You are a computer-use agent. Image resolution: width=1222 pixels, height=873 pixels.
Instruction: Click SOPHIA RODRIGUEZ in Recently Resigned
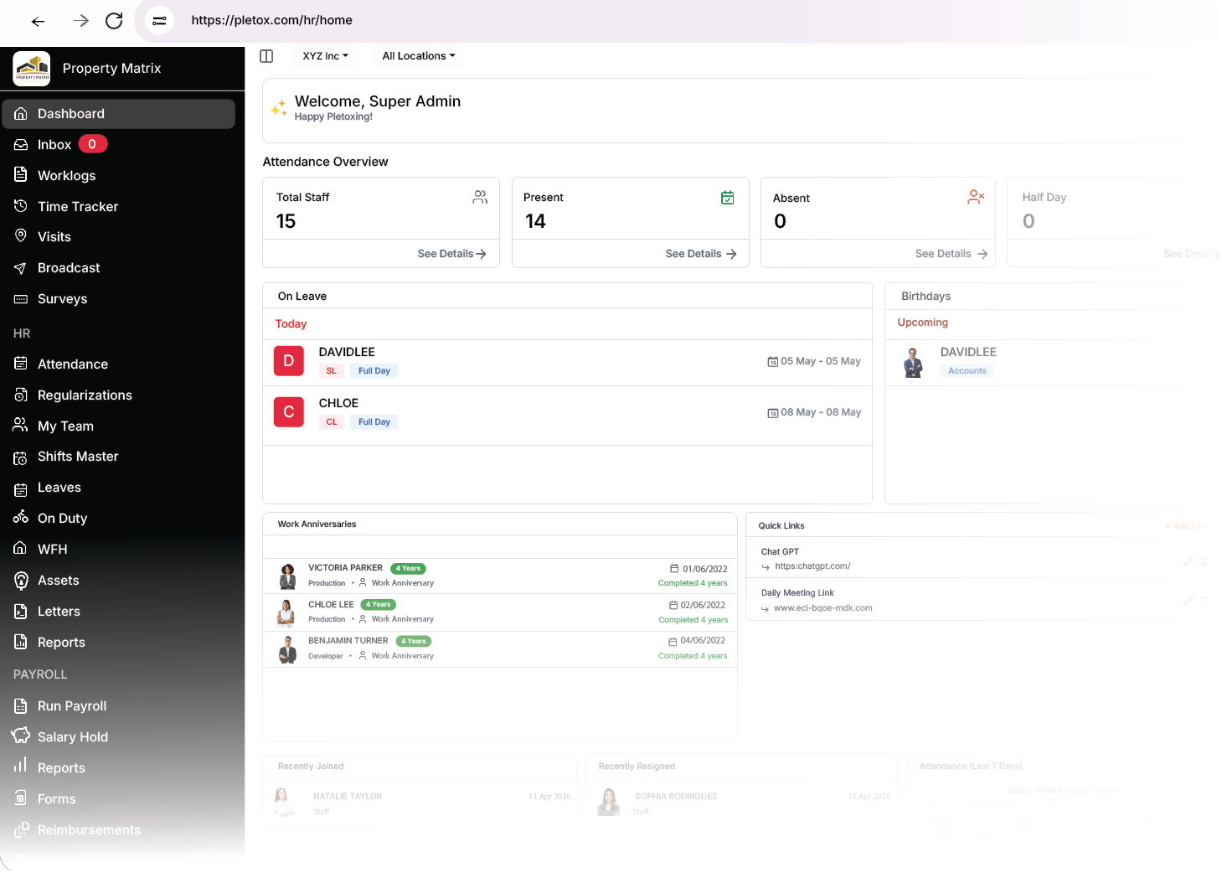point(676,797)
